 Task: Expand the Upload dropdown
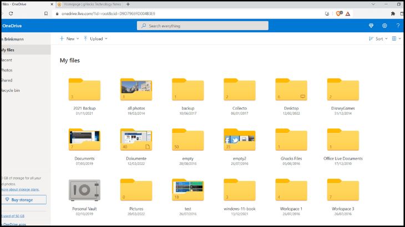(95, 39)
